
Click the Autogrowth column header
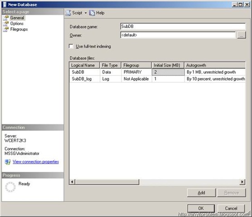(x=215, y=65)
